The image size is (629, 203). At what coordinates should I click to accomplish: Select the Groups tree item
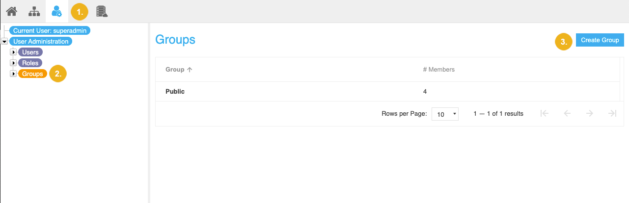(x=33, y=74)
